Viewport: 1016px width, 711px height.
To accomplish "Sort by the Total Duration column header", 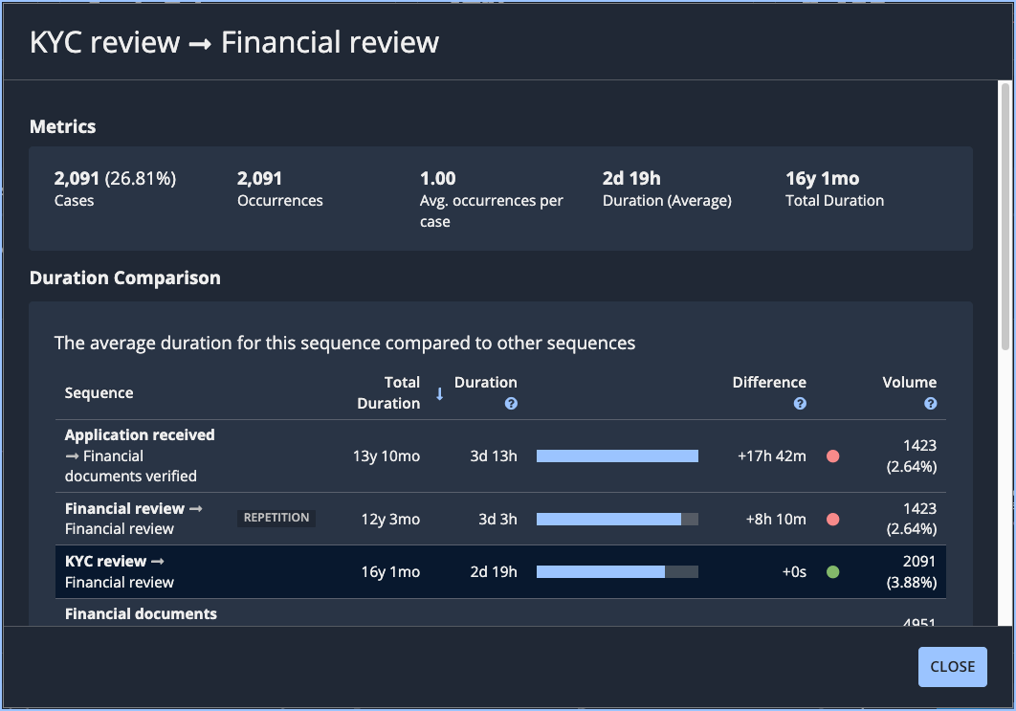I will [388, 392].
